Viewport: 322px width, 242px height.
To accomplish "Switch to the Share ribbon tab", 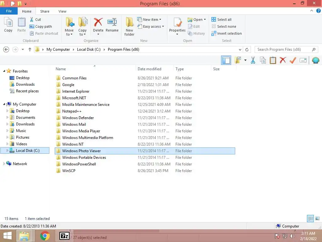I will tap(45, 11).
